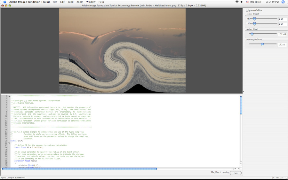This screenshot has width=288, height=180.
Task: Click the US flag input source icon
Action: (x=247, y=2)
